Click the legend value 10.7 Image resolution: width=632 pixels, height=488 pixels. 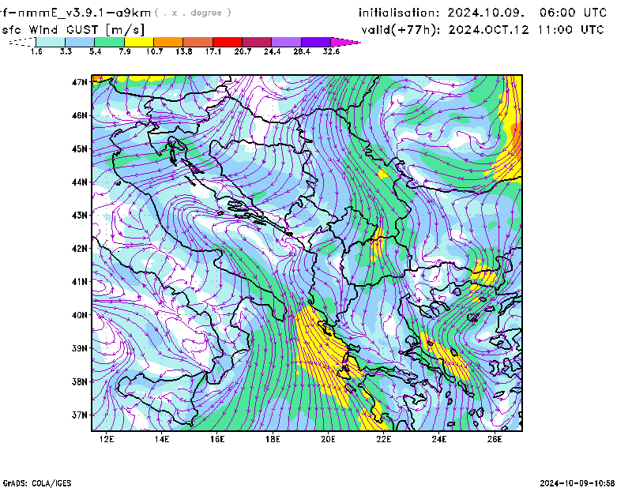coord(154,51)
